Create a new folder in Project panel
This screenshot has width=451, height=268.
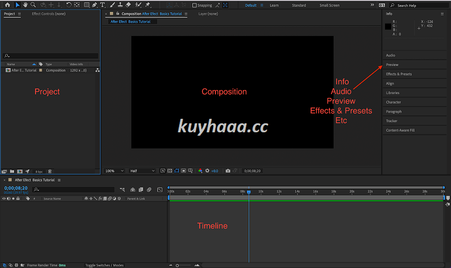[x=12, y=172]
